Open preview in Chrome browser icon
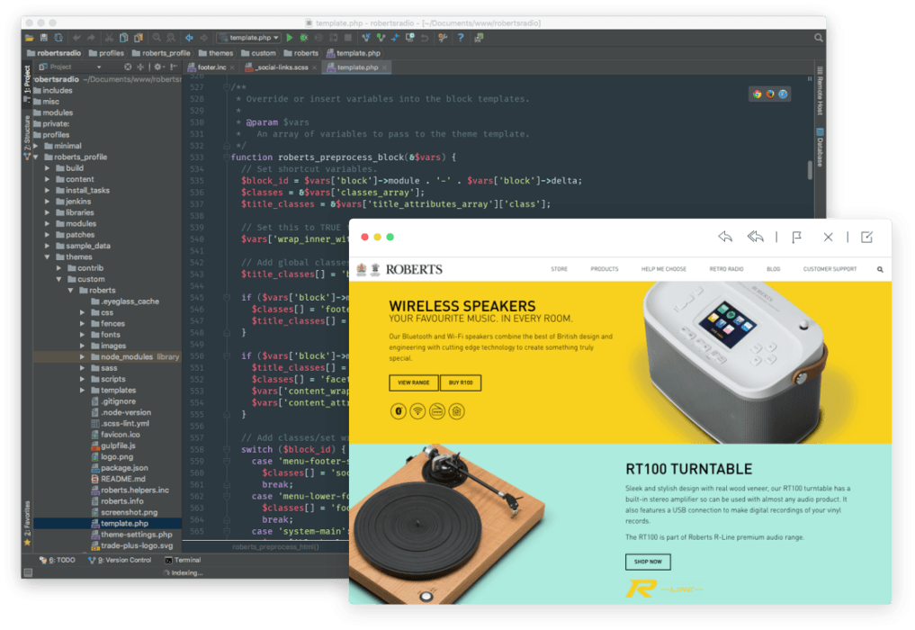The height and width of the screenshot is (630, 915). point(757,94)
